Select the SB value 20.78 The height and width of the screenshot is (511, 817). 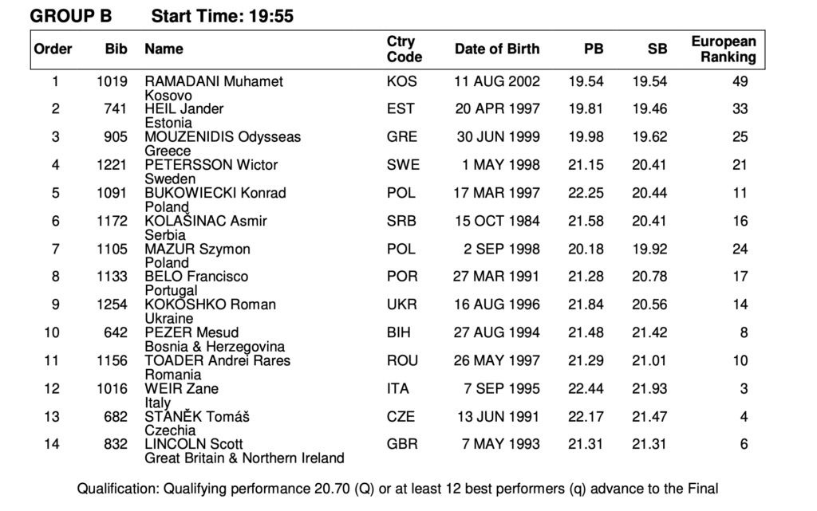click(x=649, y=277)
